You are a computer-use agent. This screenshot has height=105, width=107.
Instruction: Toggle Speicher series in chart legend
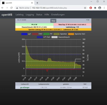(x=60, y=34)
